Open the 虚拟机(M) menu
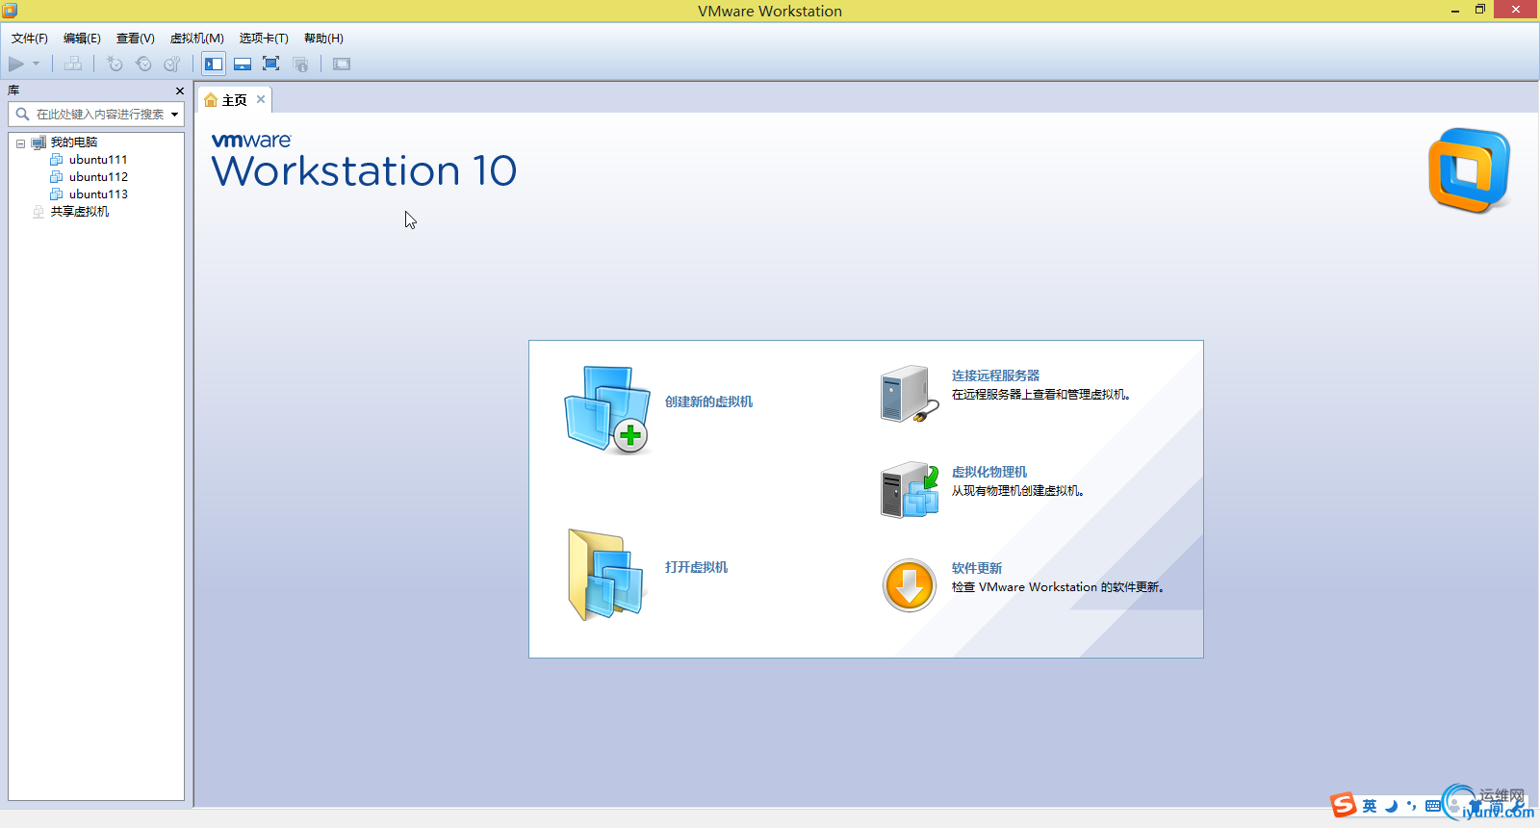This screenshot has width=1540, height=828. 197,39
